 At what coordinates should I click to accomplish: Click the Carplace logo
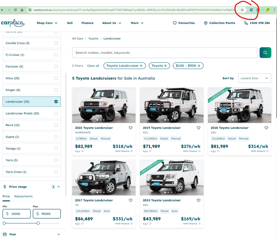(x=13, y=23)
